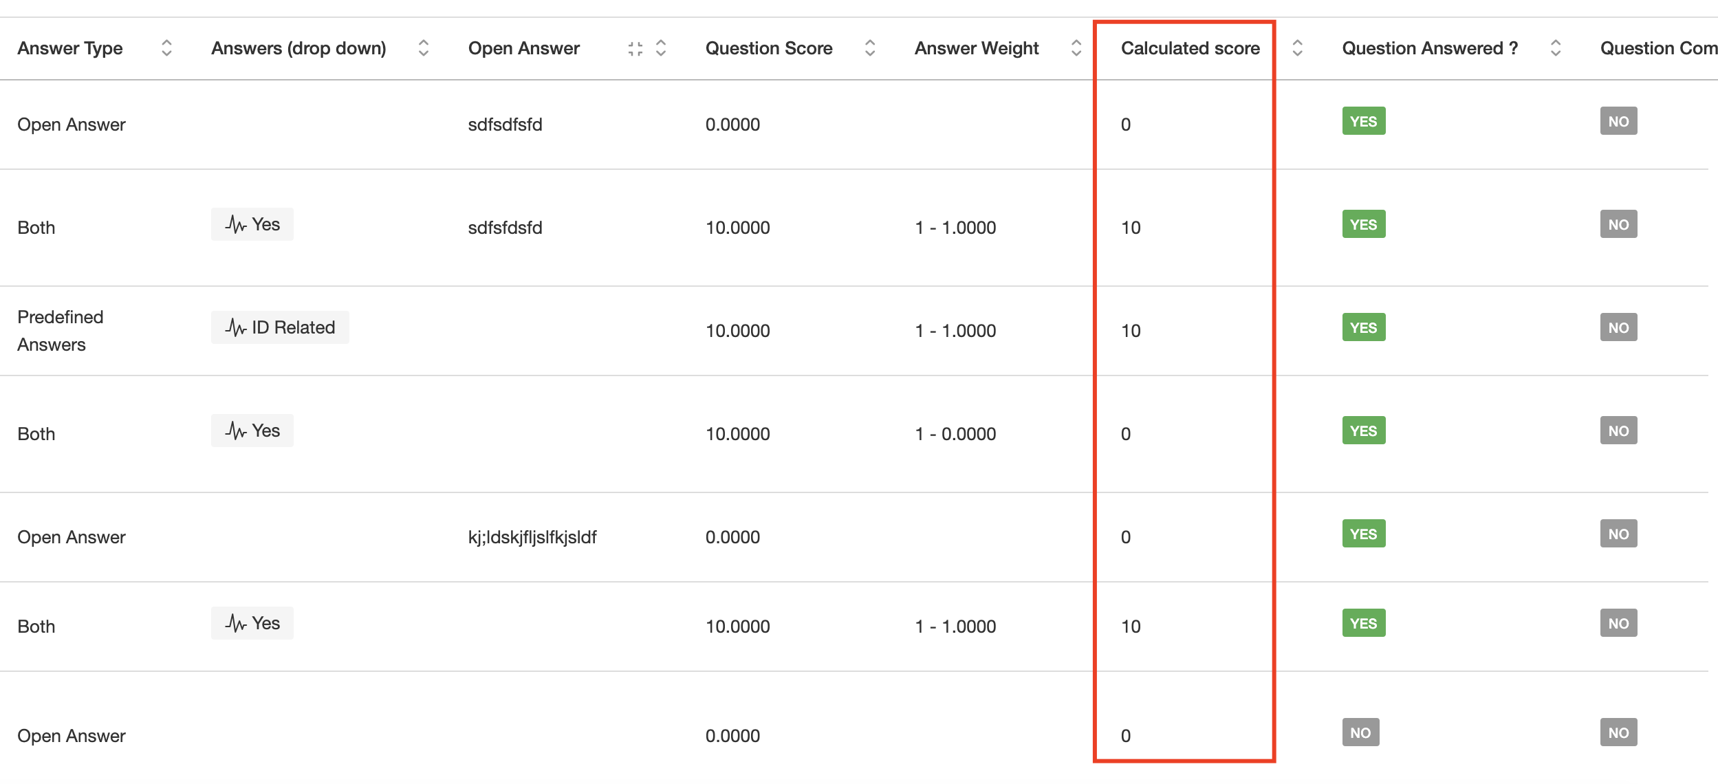1718x784 pixels.
Task: Click the Calculated score header
Action: [x=1190, y=48]
